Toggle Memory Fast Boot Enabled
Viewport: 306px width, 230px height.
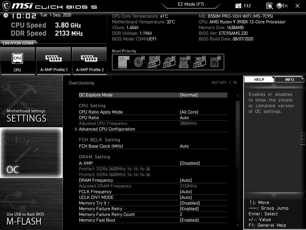[153, 220]
